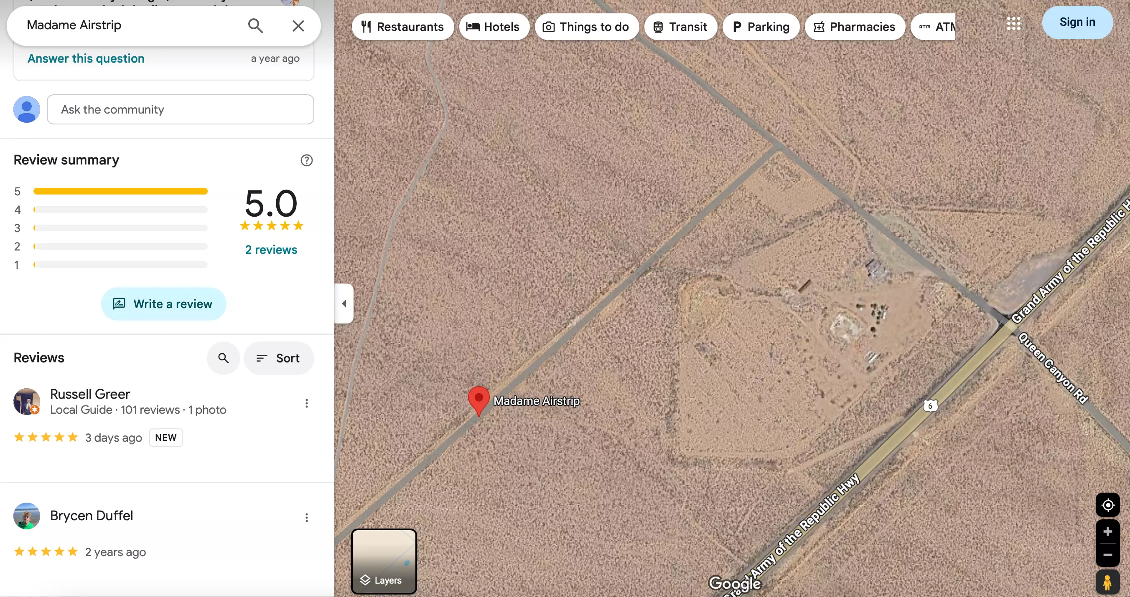The width and height of the screenshot is (1130, 597).
Task: Click the 5.0 overall rating score
Action: coord(271,203)
